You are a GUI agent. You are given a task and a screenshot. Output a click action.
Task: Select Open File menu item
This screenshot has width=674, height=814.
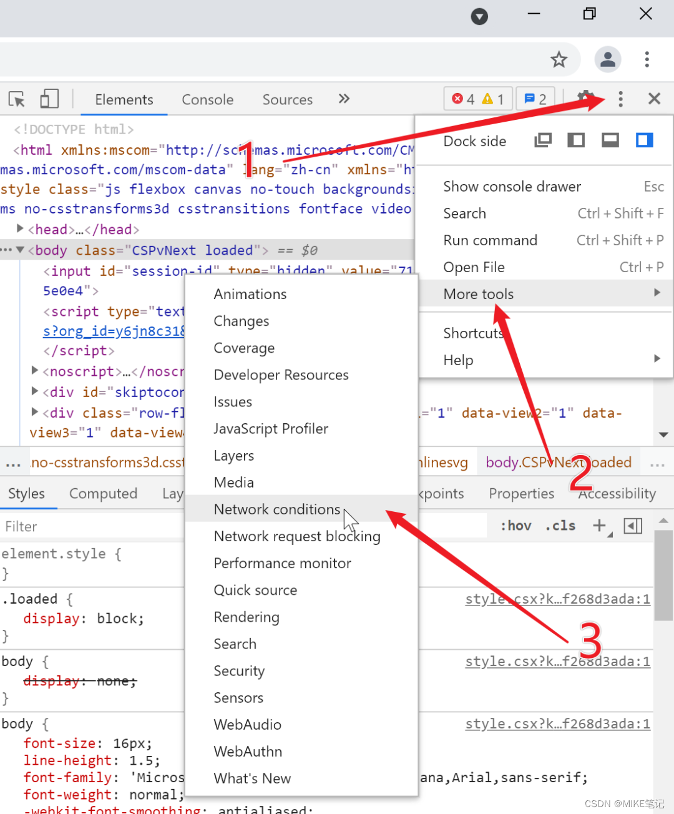[544, 267]
